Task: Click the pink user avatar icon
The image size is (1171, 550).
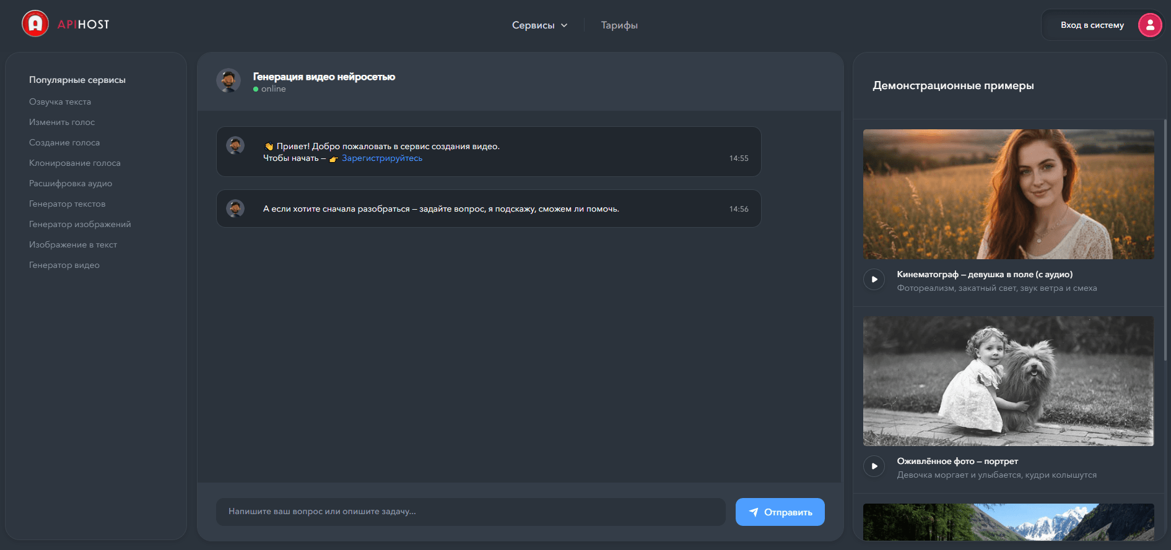Action: click(x=1150, y=25)
